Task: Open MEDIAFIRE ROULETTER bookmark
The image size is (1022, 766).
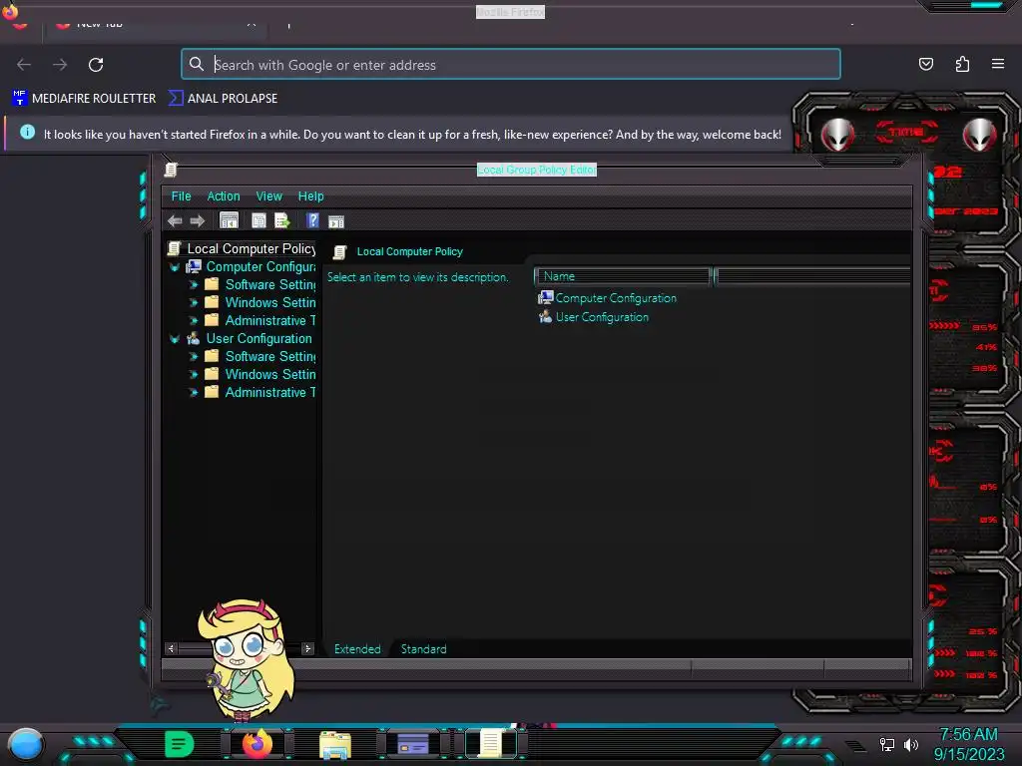Action: 84,99
